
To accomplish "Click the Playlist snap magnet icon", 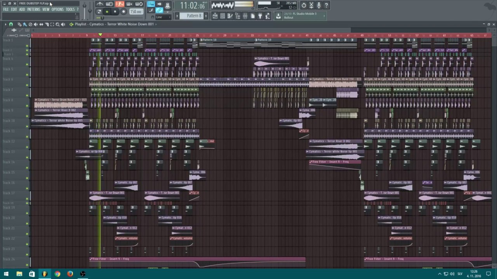I will click(11, 24).
